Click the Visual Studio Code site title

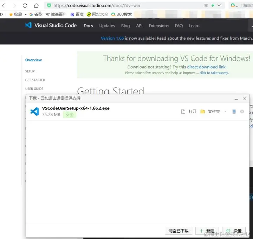click(x=56, y=25)
